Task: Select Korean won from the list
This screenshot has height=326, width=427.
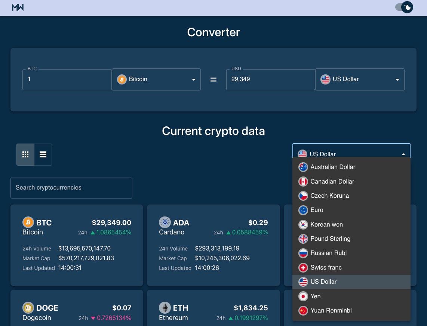Action: tap(351, 224)
